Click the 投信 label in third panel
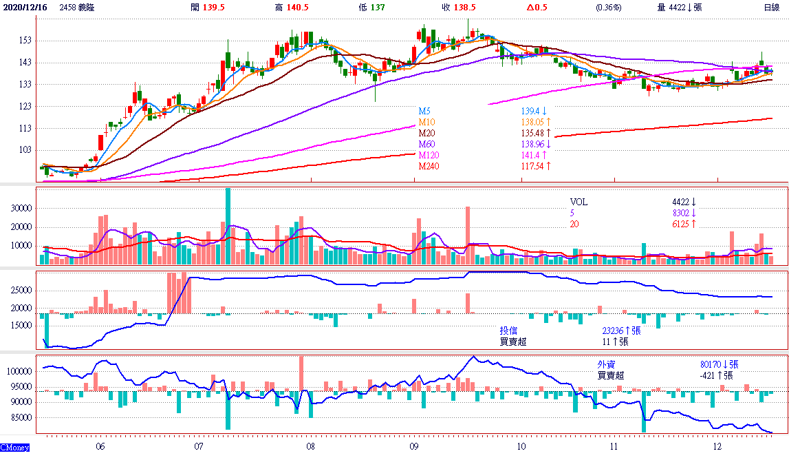 [x=509, y=331]
